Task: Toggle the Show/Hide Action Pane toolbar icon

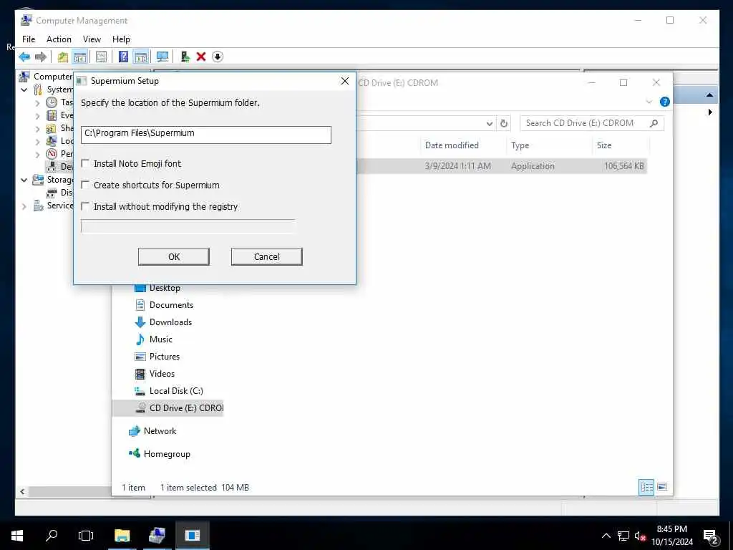Action: click(141, 57)
